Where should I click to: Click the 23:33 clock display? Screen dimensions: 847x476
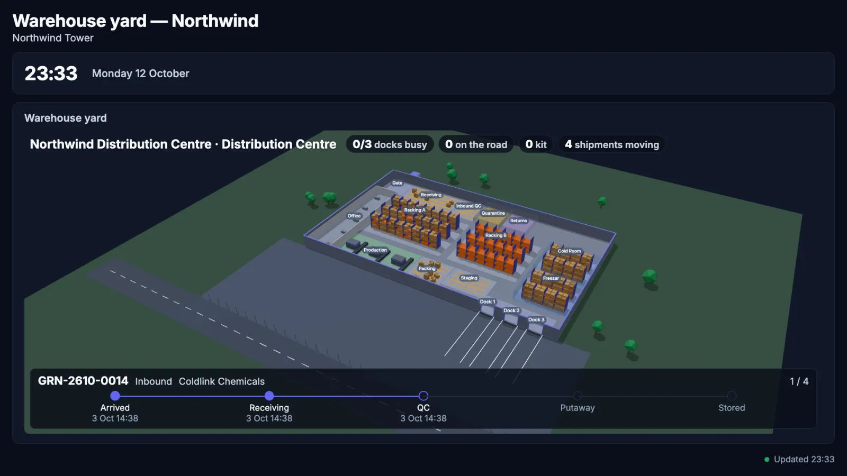tap(51, 74)
